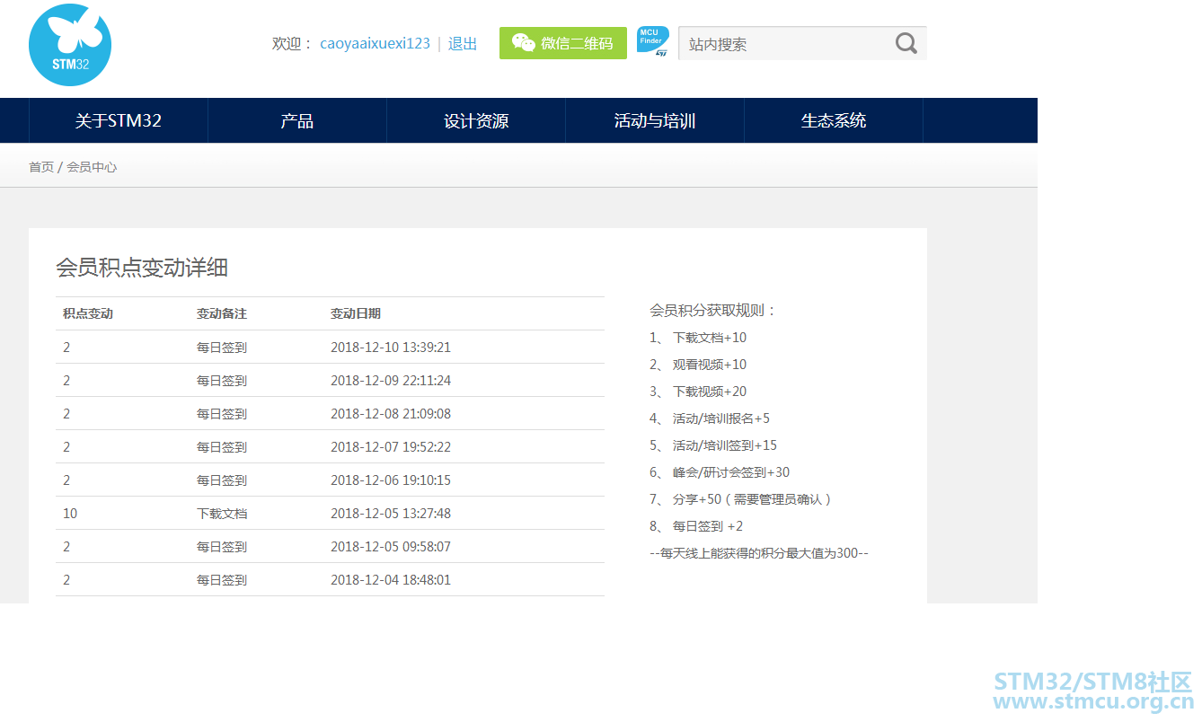Click rule 峰会/研讨会签到+30
The image size is (1202, 722).
[x=731, y=472]
